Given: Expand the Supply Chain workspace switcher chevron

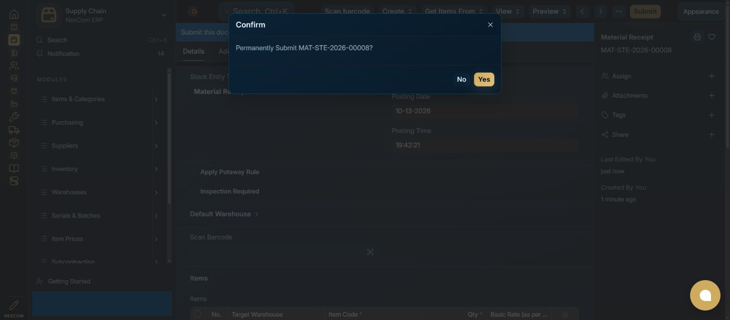Looking at the screenshot, I should 164,15.
